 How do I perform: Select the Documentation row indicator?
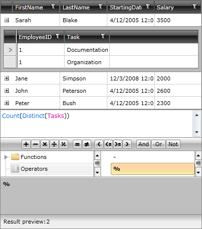tap(10, 49)
